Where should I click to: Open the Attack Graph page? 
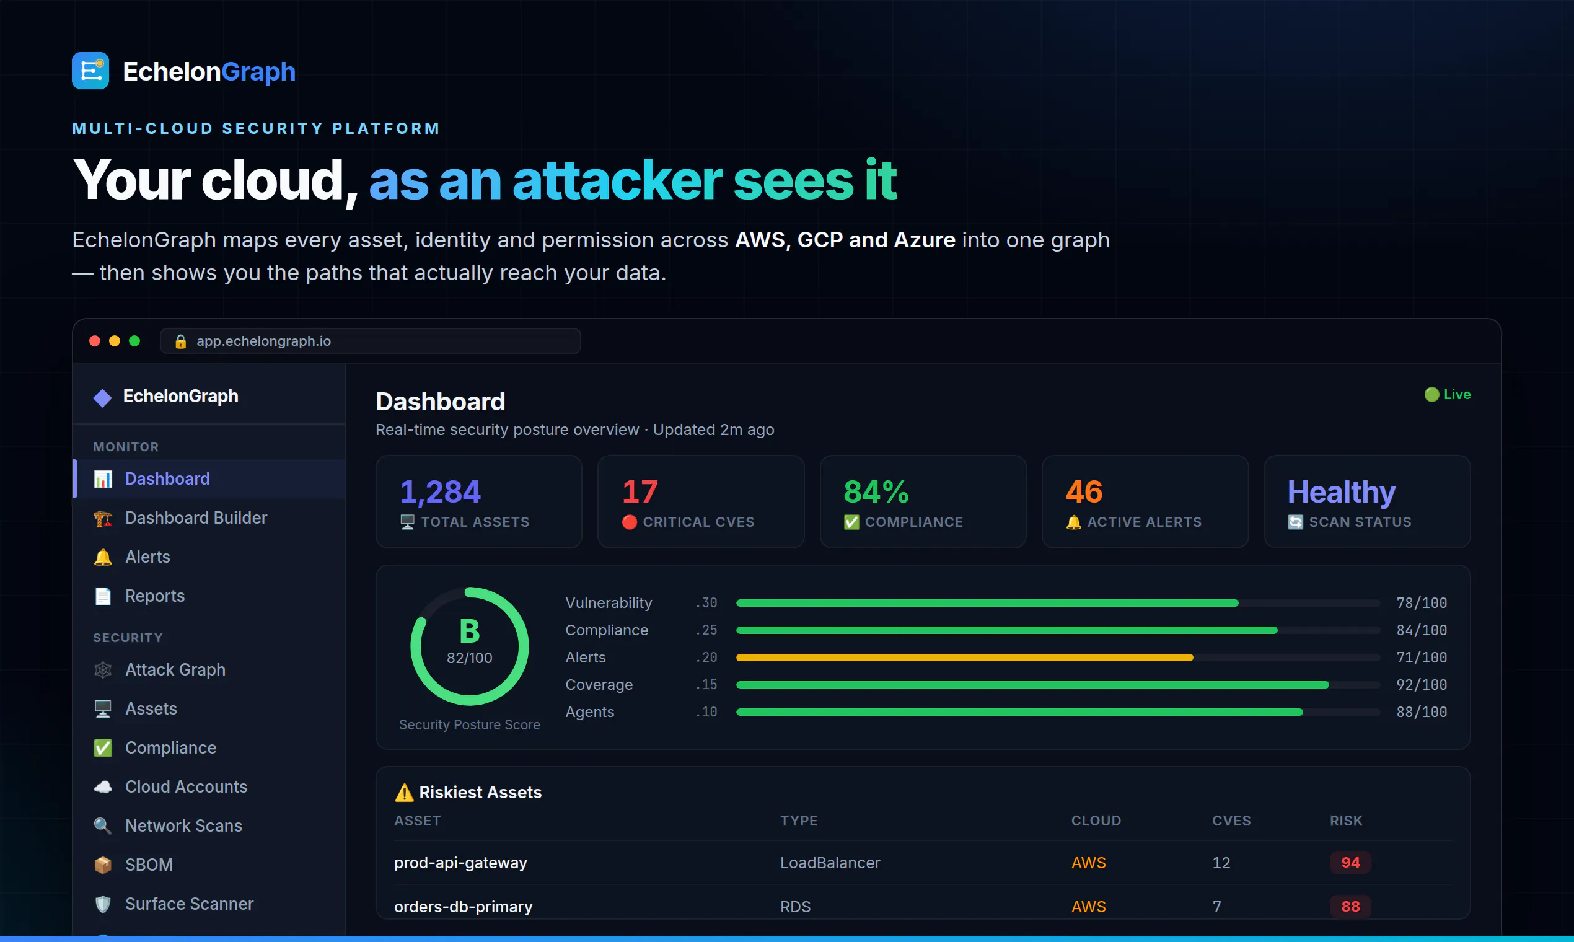[209, 670]
